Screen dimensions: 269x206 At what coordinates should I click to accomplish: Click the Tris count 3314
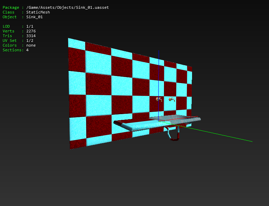(x=31, y=36)
